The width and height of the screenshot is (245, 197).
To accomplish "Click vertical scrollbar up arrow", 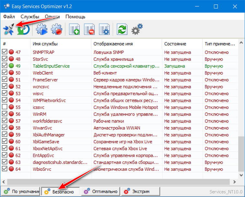I will point(241,42).
